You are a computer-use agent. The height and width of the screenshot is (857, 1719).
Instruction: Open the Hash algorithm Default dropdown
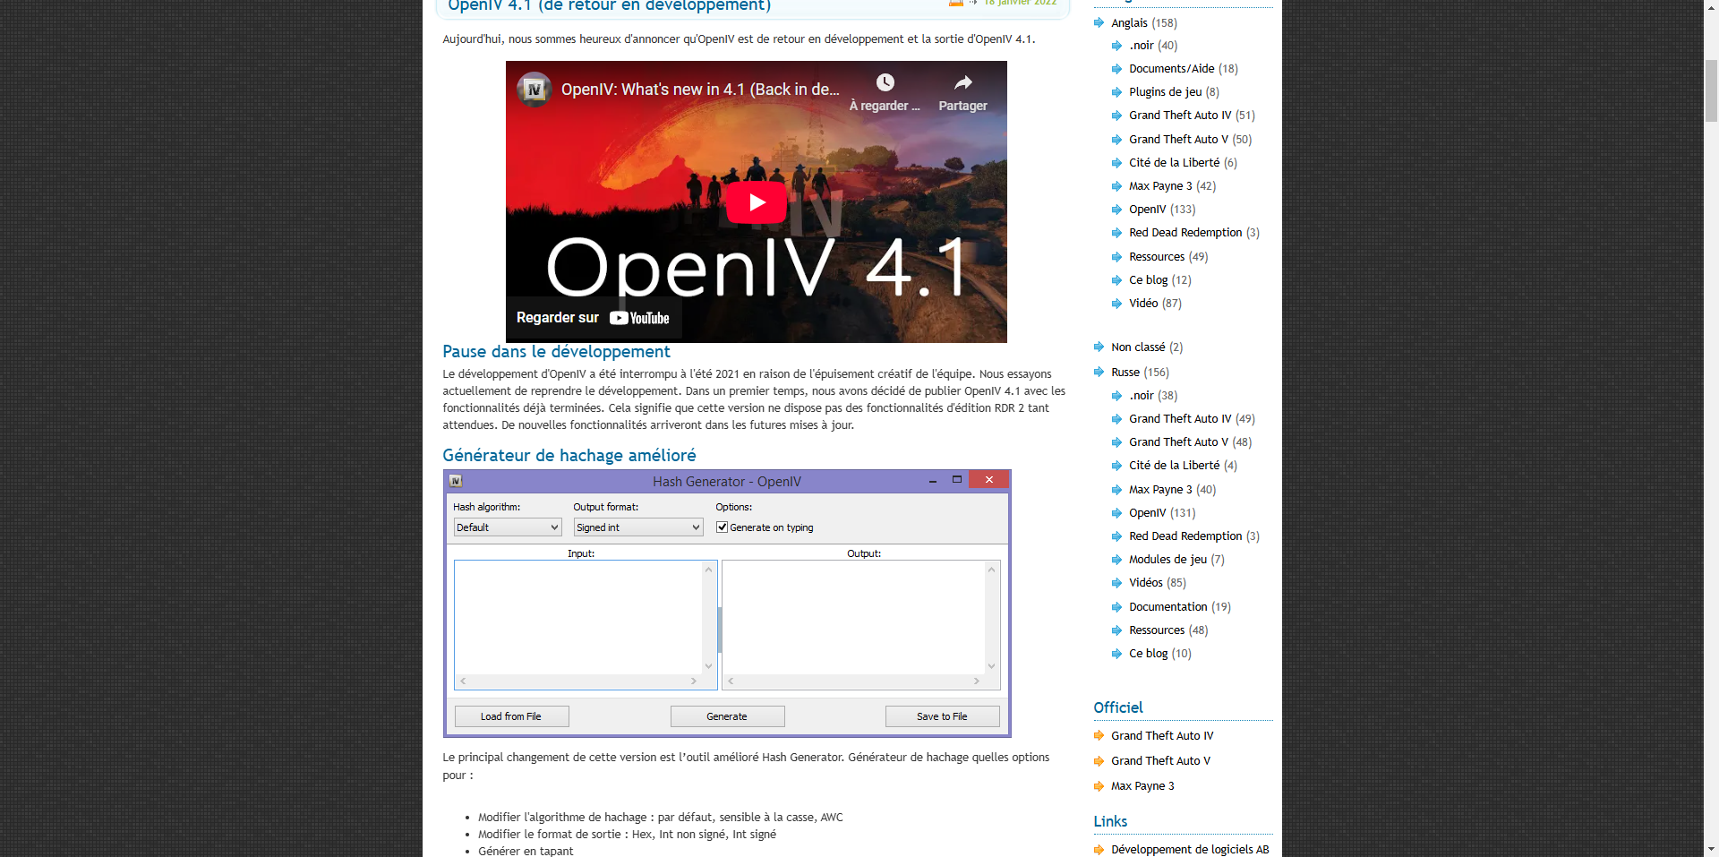pos(507,527)
